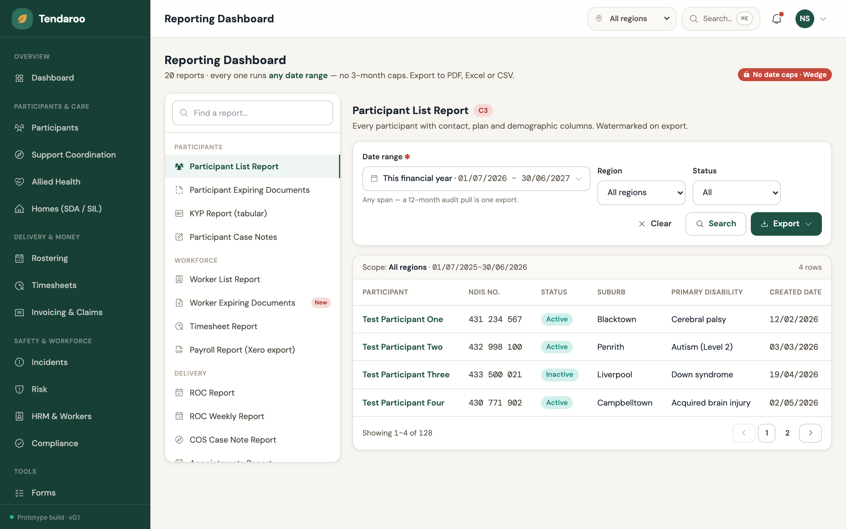
Task: Select page 1 in pagination
Action: pos(767,433)
